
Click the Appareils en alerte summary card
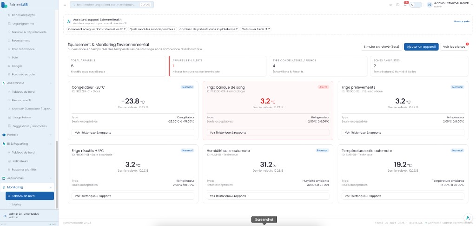[218, 66]
